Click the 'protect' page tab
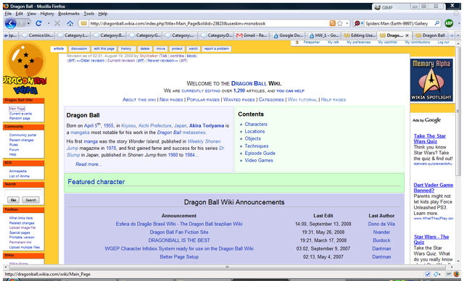 (177, 49)
